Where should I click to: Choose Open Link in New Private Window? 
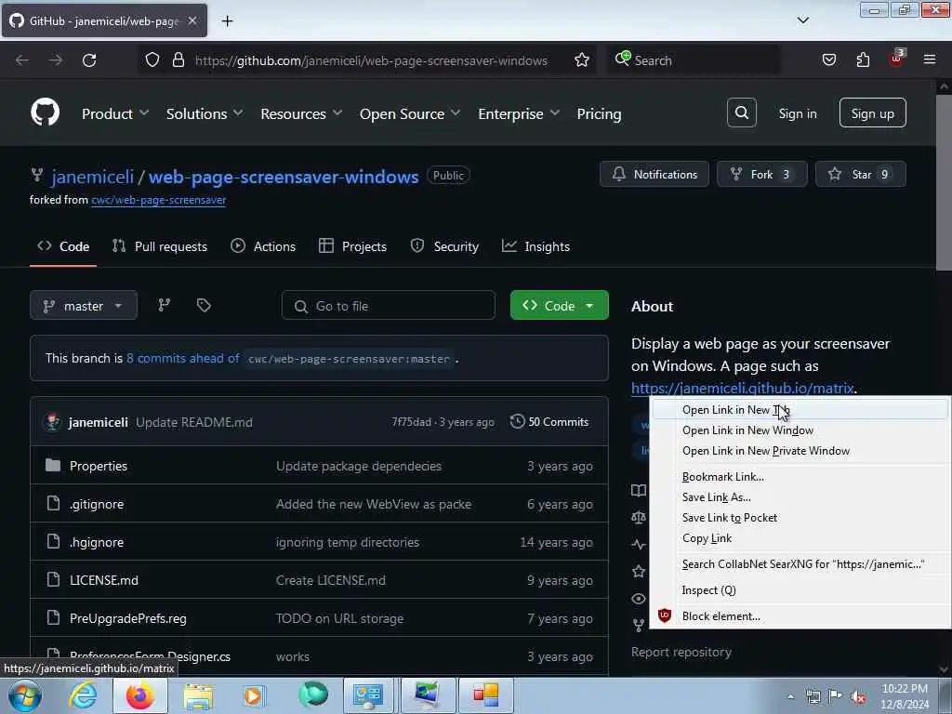coord(799,451)
